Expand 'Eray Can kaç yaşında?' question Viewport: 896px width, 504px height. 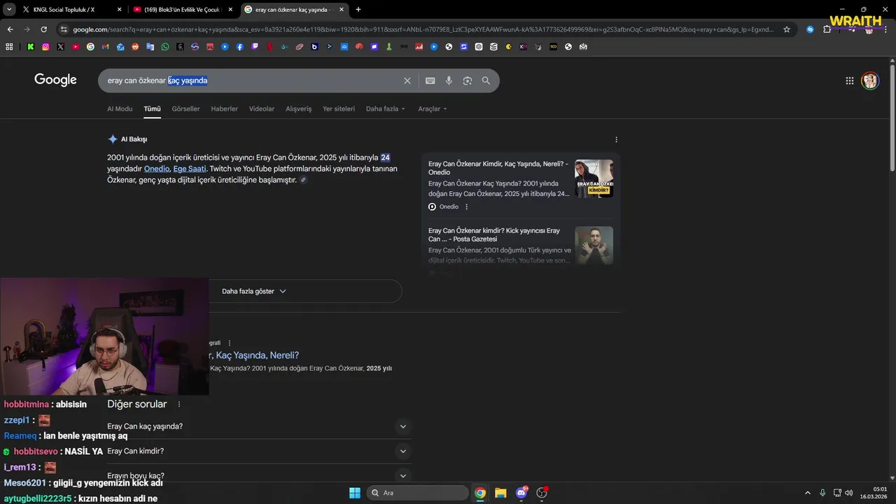coord(259,426)
